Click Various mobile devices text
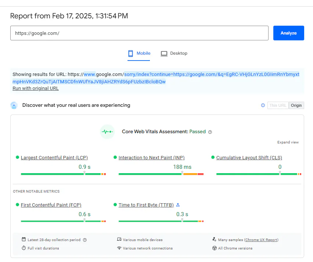Image resolution: width=313 pixels, height=262 pixels. pyautogui.click(x=143, y=240)
